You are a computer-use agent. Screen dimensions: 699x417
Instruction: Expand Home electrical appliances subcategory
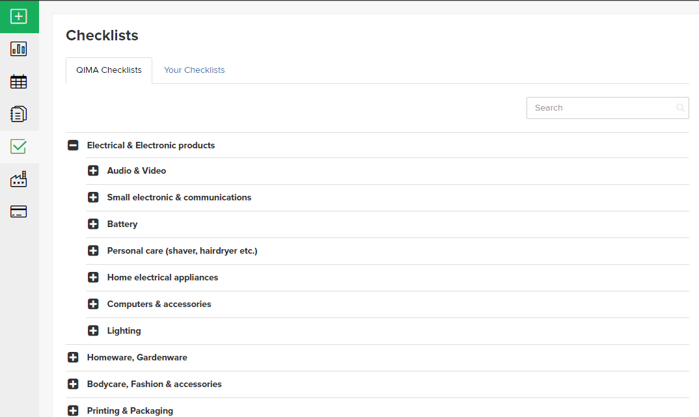click(93, 278)
